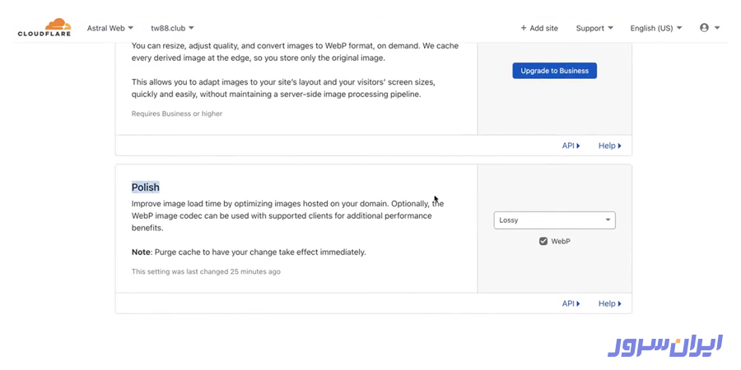Click the Polish section heading
741x370 pixels.
[146, 187]
